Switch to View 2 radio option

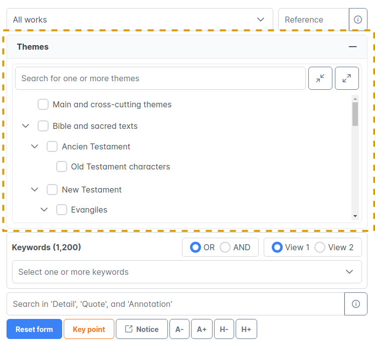319,247
